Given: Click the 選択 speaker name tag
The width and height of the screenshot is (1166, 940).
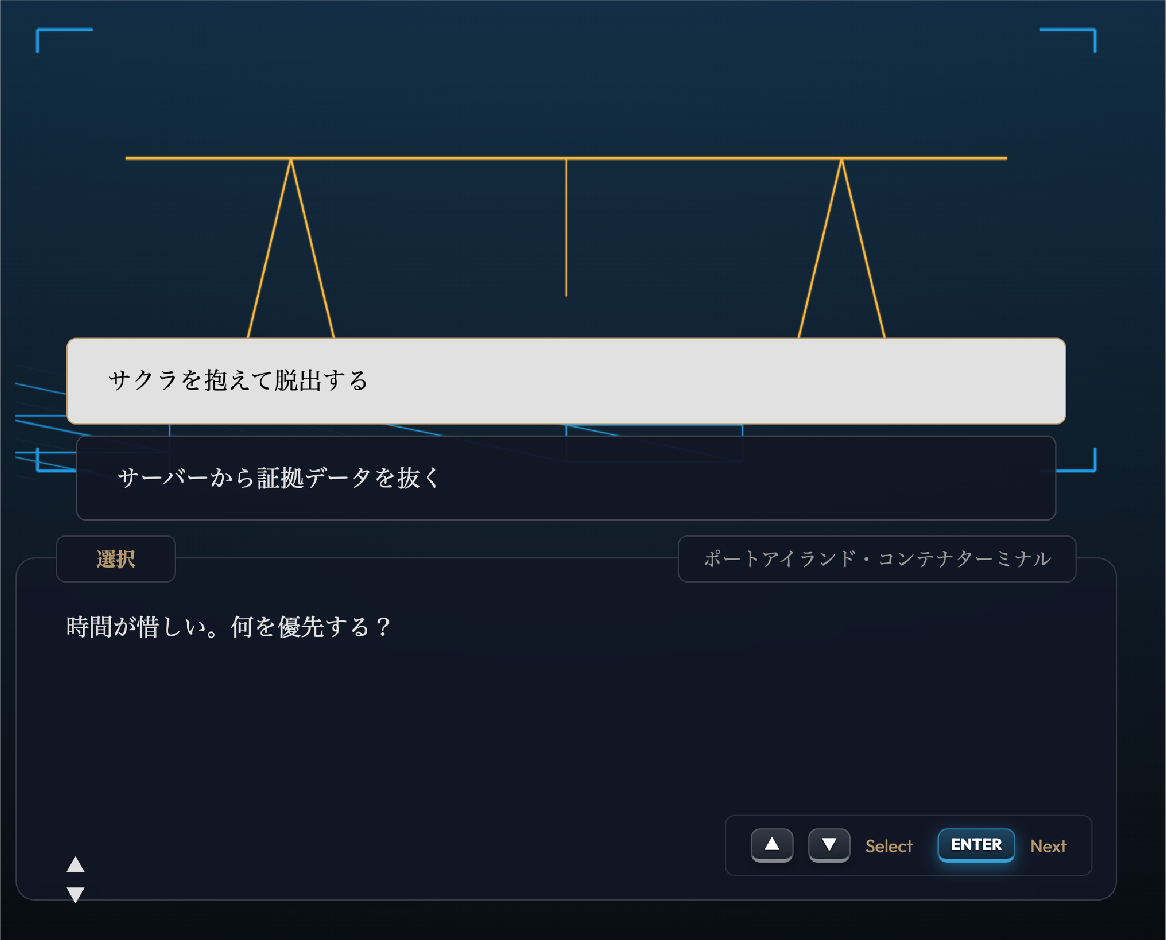Looking at the screenshot, I should tap(116, 559).
